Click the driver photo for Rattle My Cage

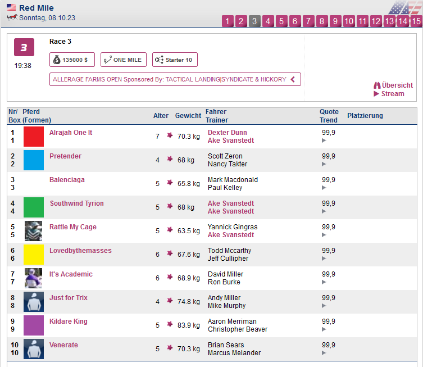pyautogui.click(x=34, y=231)
